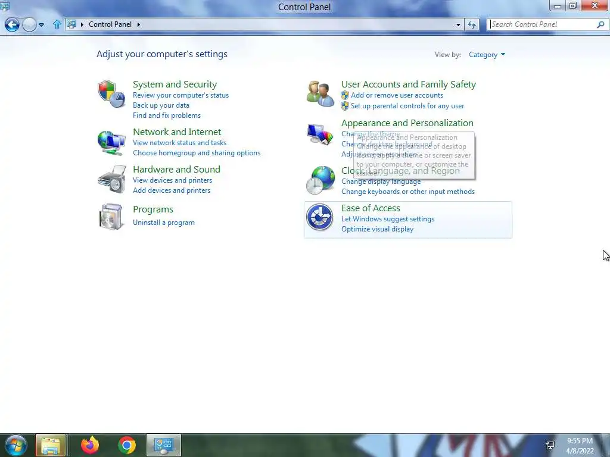Screen dimensions: 610x457
Task: Click Add or remove user accounts
Action: pos(397,95)
